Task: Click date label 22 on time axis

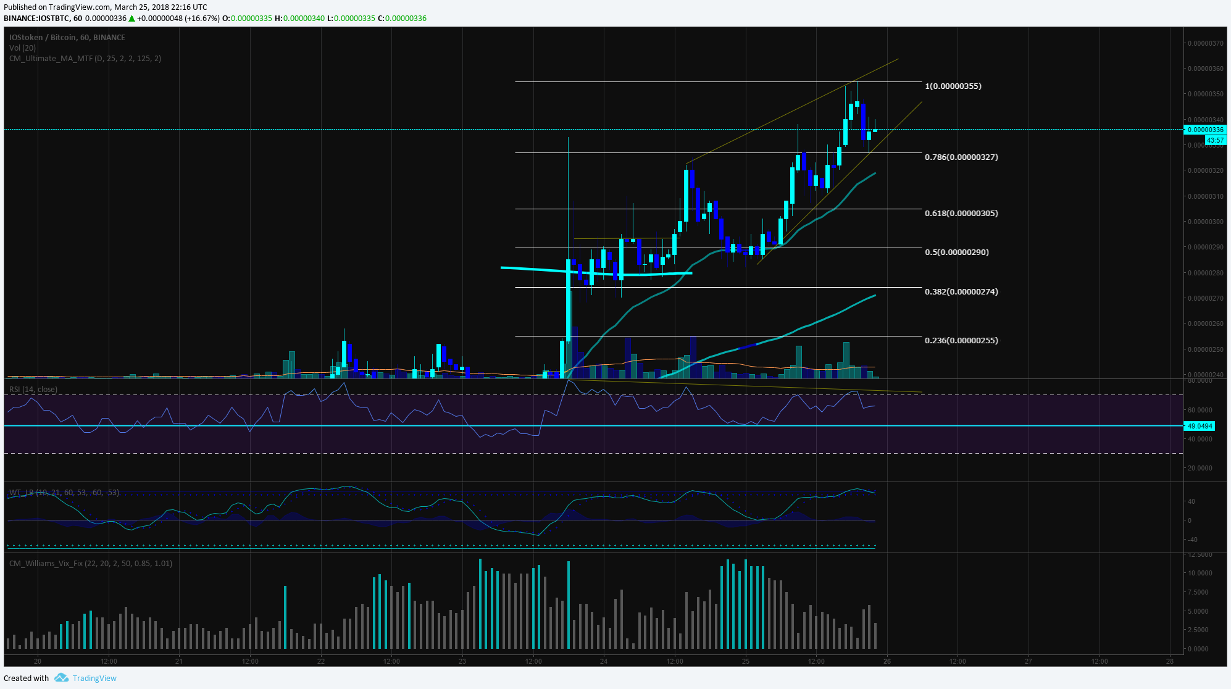Action: pyautogui.click(x=321, y=661)
